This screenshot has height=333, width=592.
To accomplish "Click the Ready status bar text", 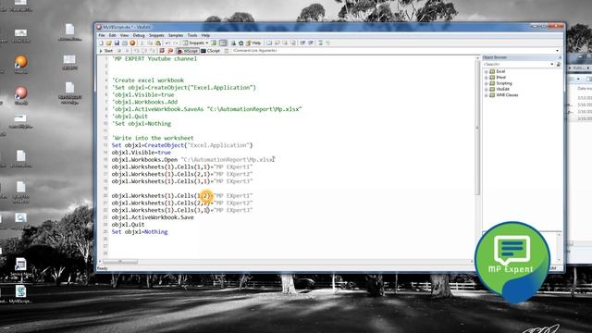I will [x=102, y=268].
